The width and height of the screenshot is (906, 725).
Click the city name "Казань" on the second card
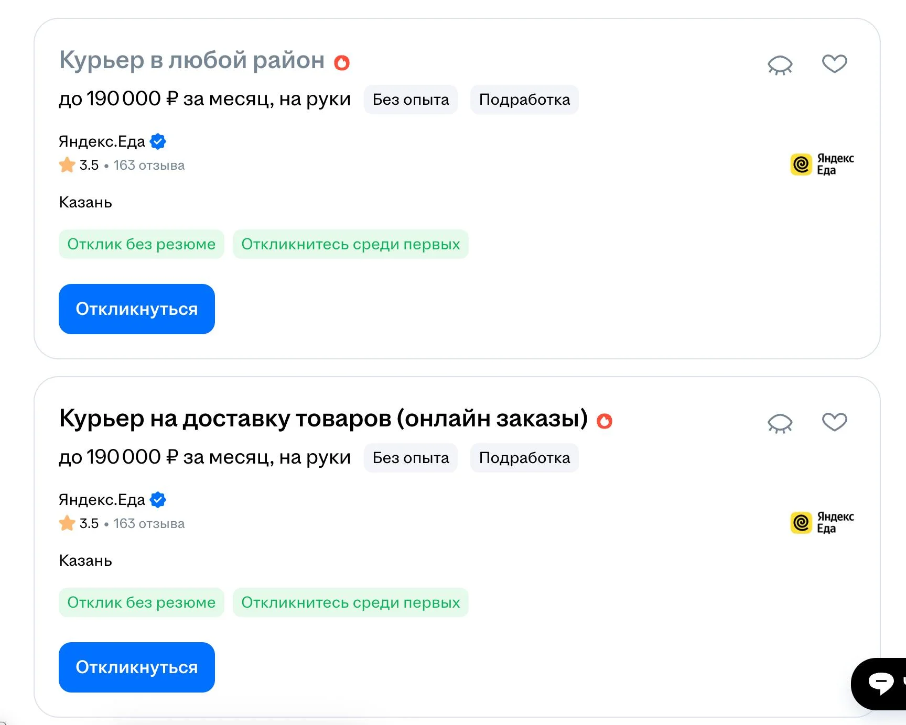(85, 561)
